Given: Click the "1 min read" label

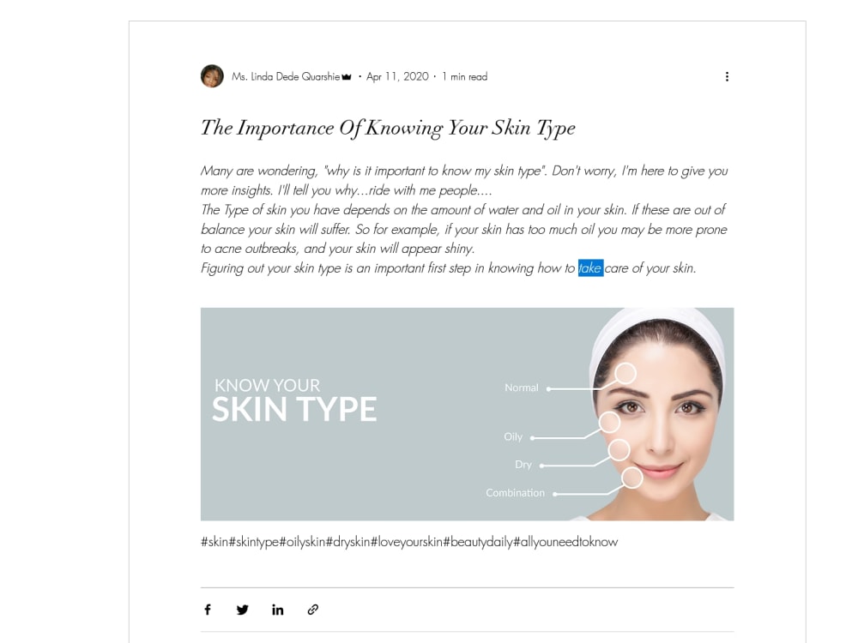Looking at the screenshot, I should point(464,76).
